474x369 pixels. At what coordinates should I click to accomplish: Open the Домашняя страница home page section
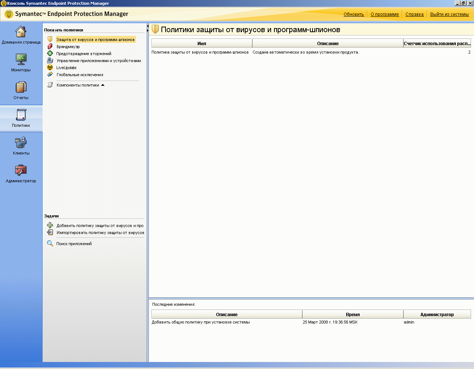(x=21, y=35)
